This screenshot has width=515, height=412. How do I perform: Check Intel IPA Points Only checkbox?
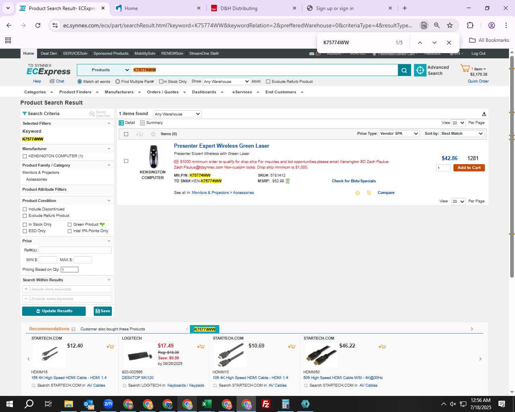click(70, 231)
